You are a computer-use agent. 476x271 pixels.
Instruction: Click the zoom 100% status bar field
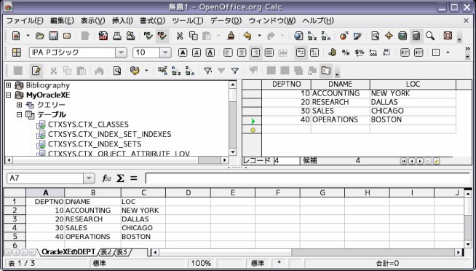pyautogui.click(x=201, y=263)
